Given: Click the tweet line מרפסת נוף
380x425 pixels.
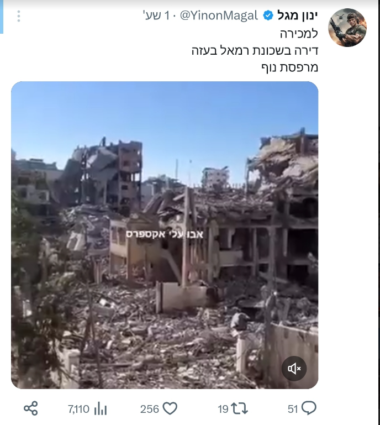Looking at the screenshot, I should click(x=289, y=67).
